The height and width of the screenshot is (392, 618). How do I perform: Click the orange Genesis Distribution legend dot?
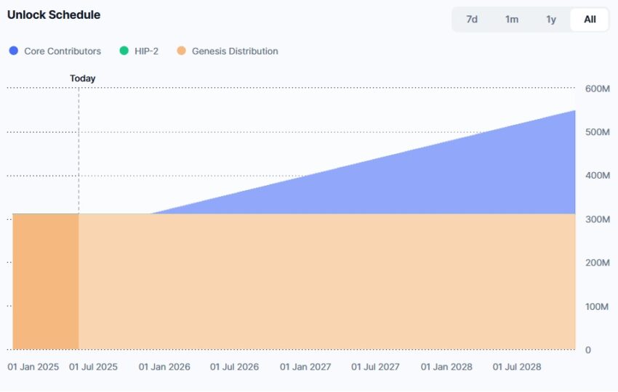click(181, 51)
